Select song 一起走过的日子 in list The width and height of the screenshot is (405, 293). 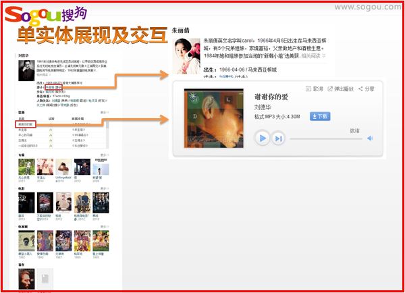coord(28,146)
